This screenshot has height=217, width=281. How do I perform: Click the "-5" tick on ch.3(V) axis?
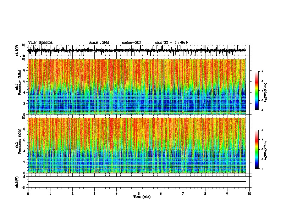[x=24, y=188]
